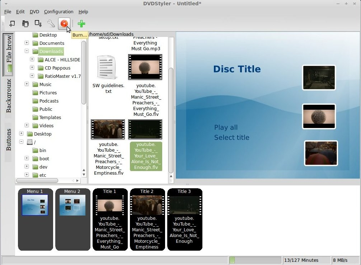Click the Open project toolbar icon
The height and width of the screenshot is (265, 361).
coord(25,23)
